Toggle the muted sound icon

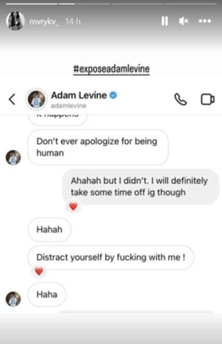point(183,21)
